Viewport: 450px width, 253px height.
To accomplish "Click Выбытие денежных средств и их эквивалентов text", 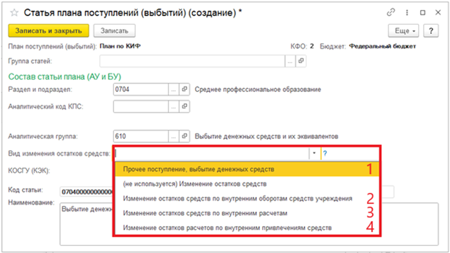I will 266,136.
